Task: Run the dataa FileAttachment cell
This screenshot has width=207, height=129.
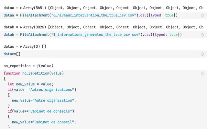Action: [x=202, y=15]
